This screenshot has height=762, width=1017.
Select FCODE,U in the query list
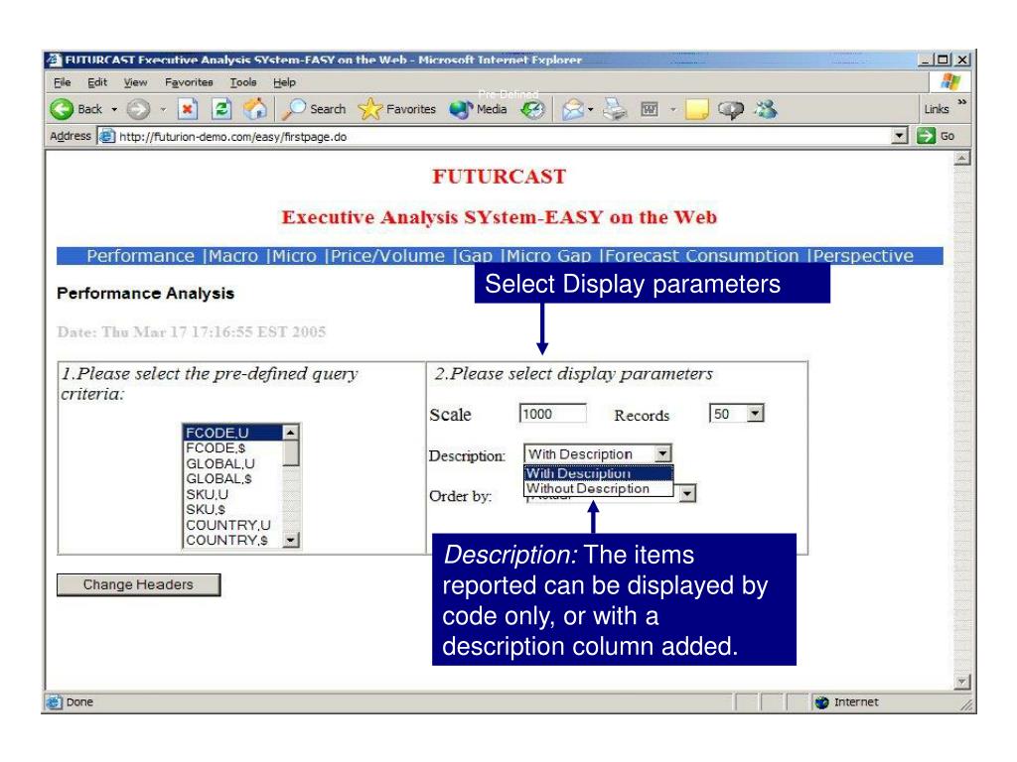coord(233,433)
